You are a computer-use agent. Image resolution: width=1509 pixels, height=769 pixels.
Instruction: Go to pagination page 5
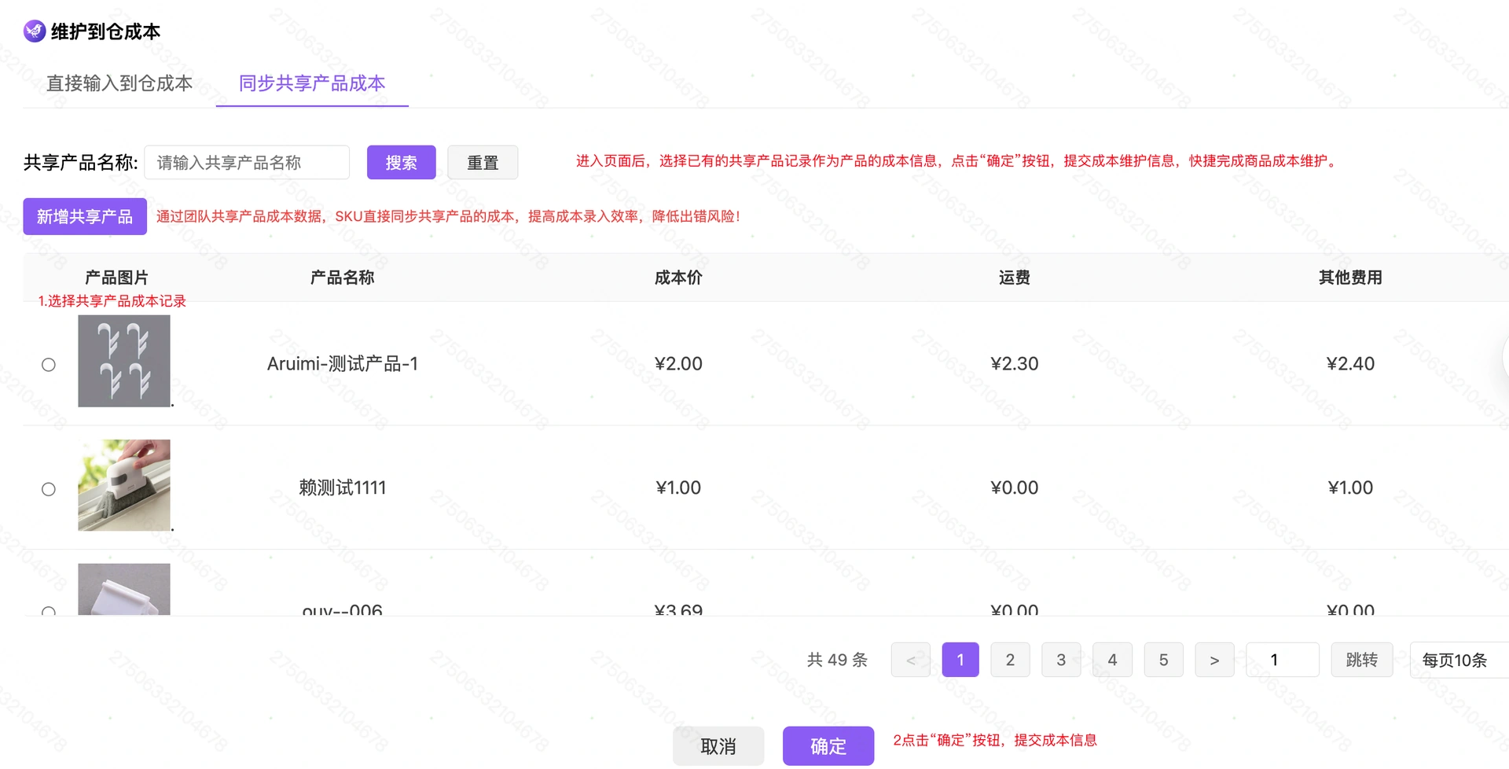point(1163,660)
